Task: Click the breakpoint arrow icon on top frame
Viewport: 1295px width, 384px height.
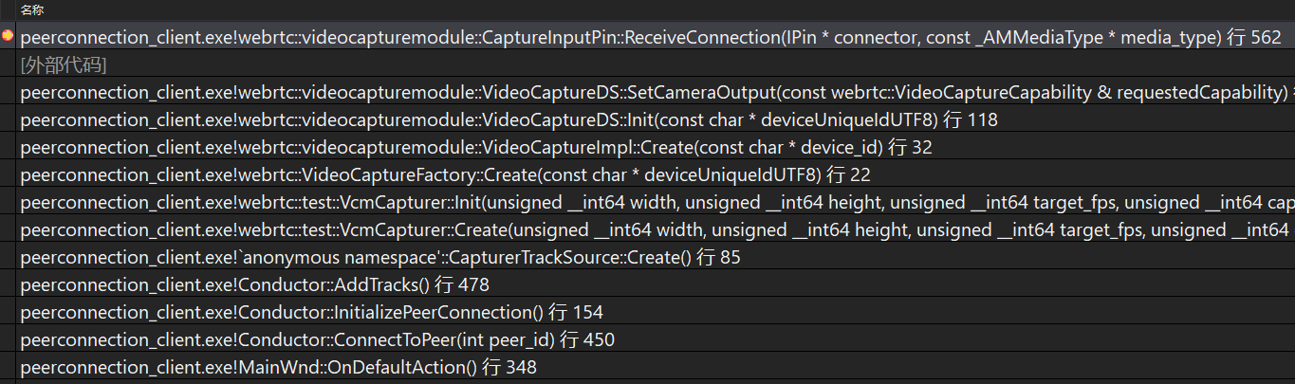Action: (8, 37)
